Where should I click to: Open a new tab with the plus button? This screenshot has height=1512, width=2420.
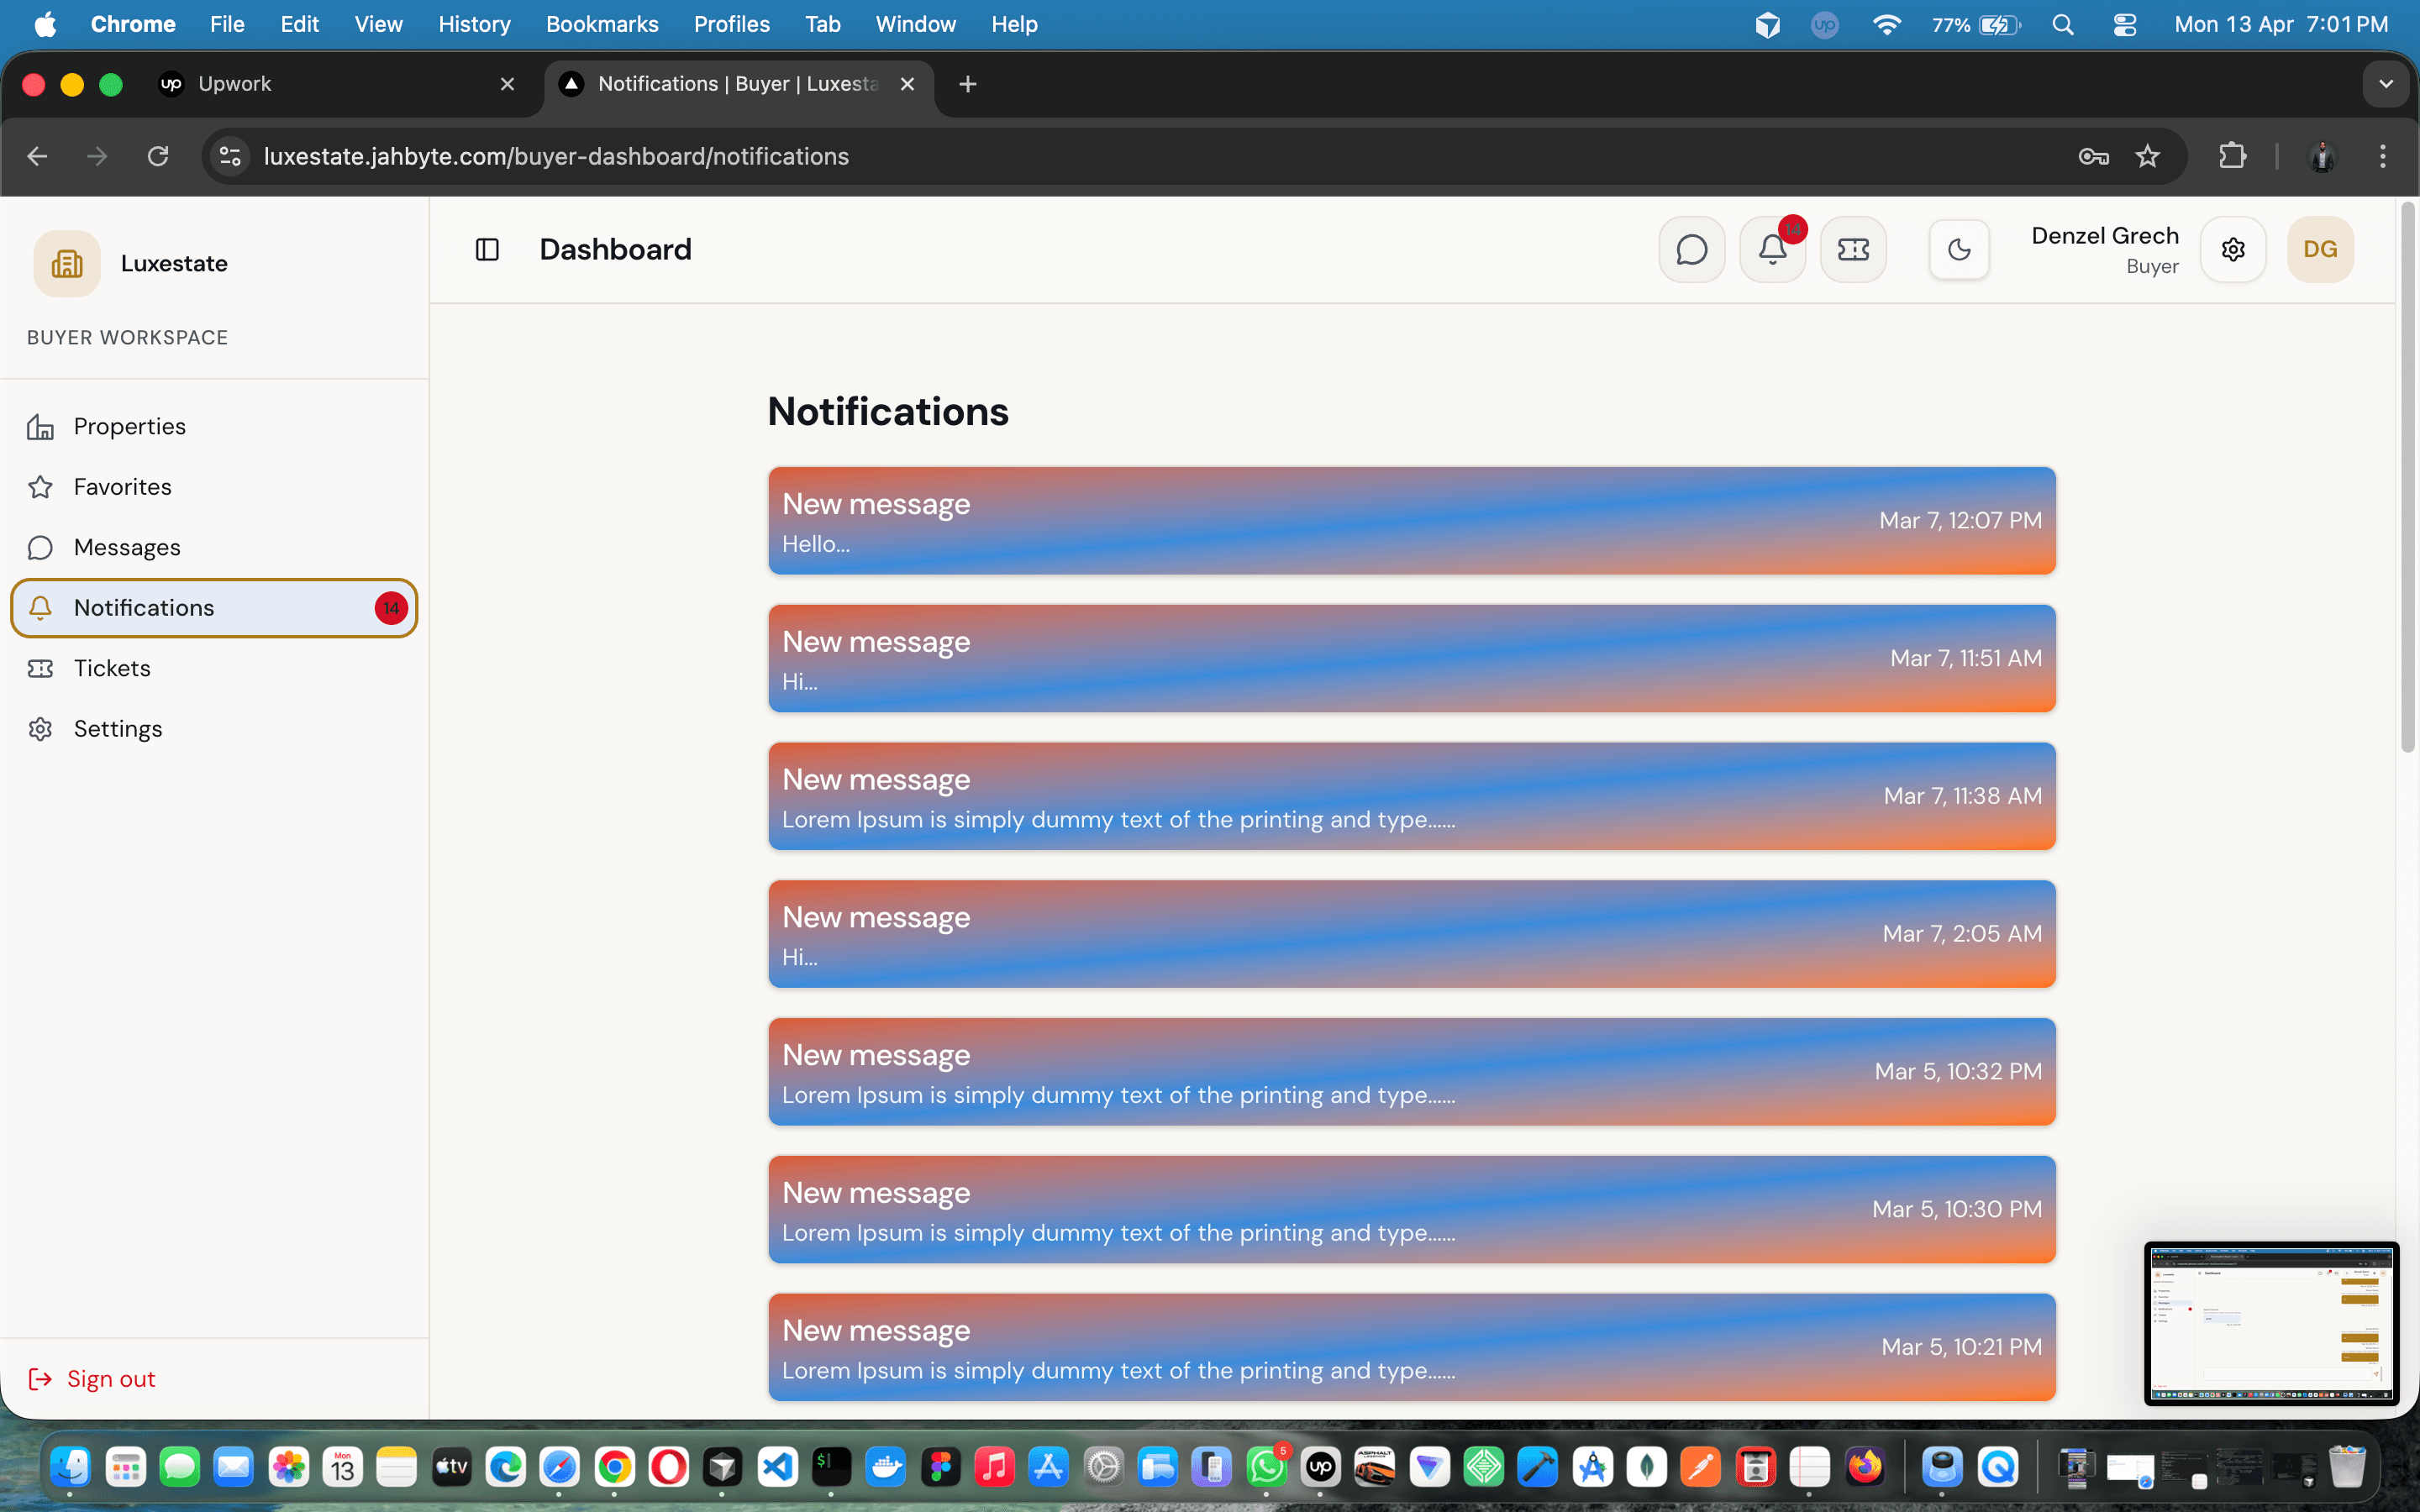[x=966, y=84]
